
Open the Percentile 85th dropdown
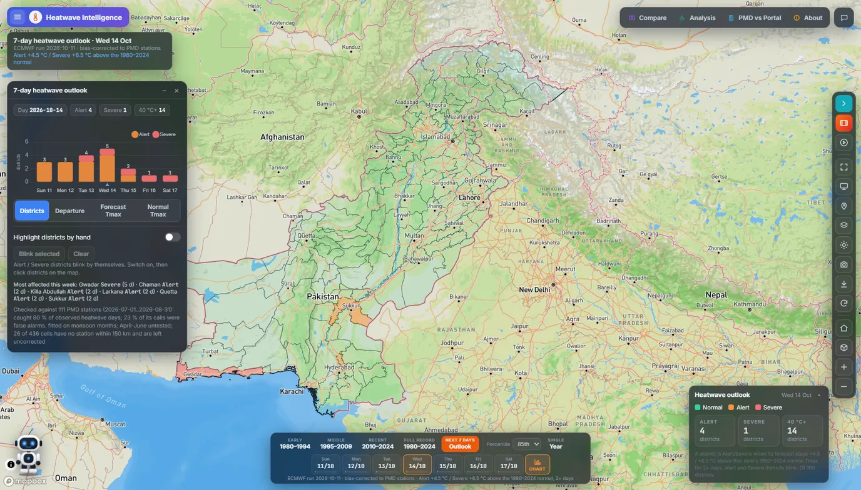[x=527, y=444]
